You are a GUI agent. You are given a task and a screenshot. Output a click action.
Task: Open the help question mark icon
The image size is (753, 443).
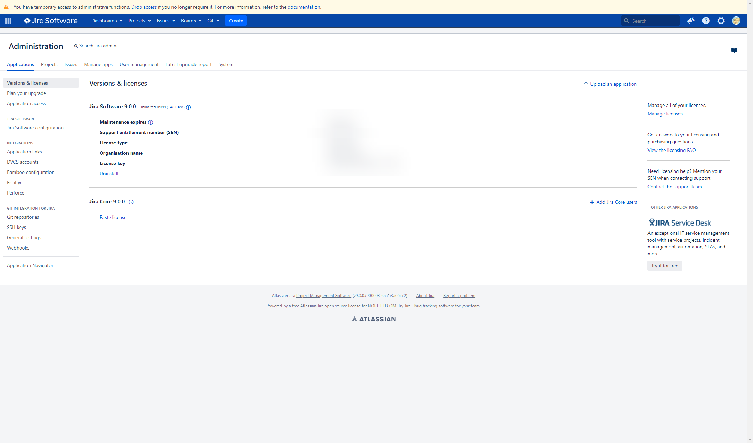pyautogui.click(x=706, y=21)
